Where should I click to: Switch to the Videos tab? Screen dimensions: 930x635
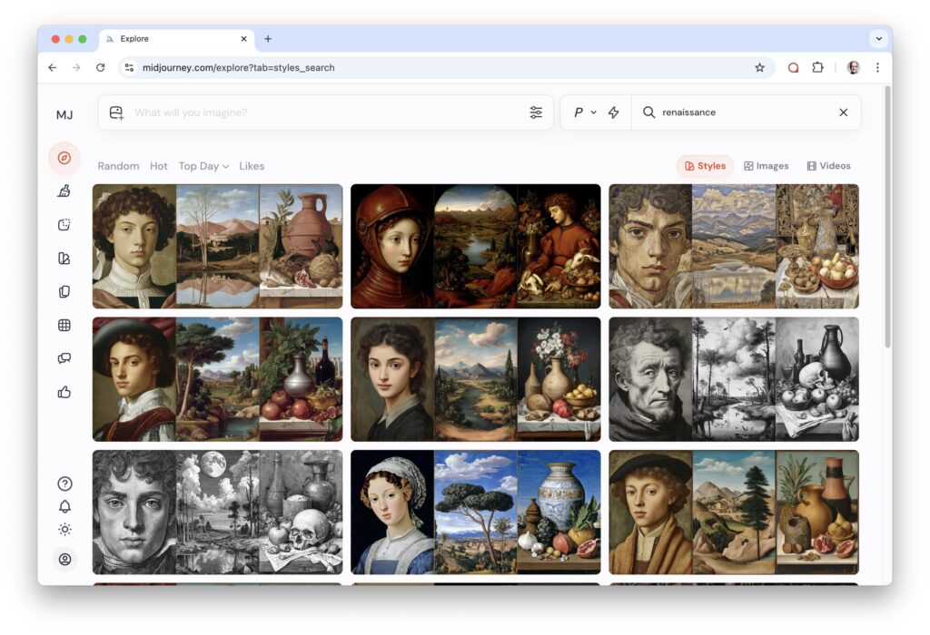tap(828, 166)
